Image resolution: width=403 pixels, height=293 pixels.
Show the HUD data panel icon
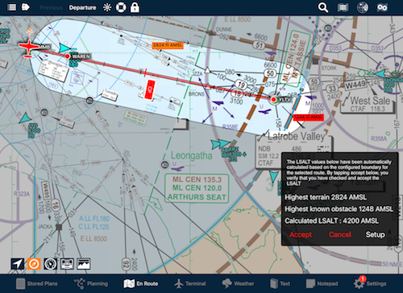(67, 264)
